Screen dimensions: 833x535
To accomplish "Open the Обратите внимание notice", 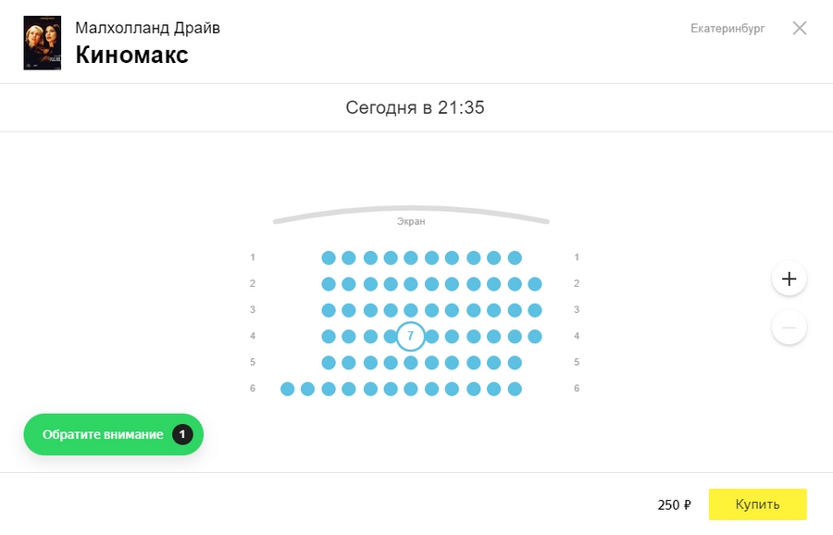I will coord(103,434).
